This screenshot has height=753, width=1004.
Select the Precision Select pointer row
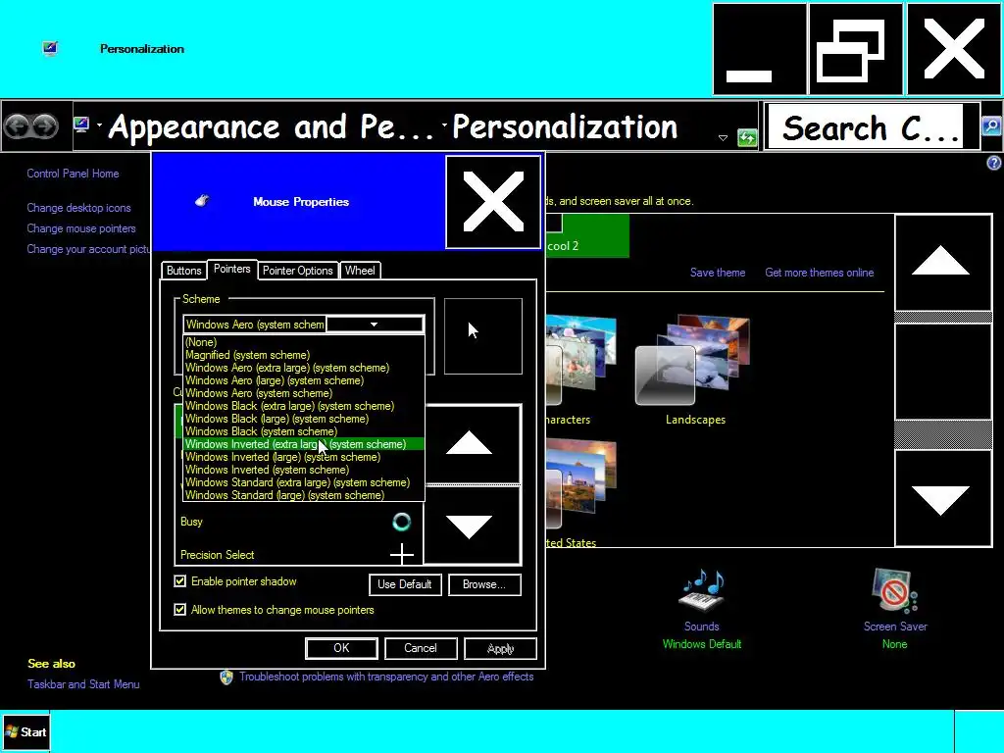tap(298, 555)
